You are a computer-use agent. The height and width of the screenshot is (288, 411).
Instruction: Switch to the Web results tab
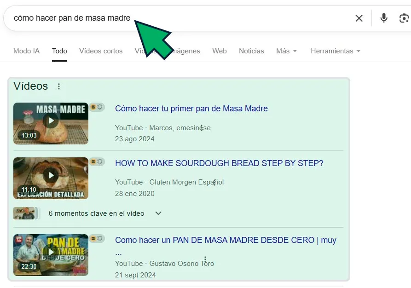tap(220, 51)
